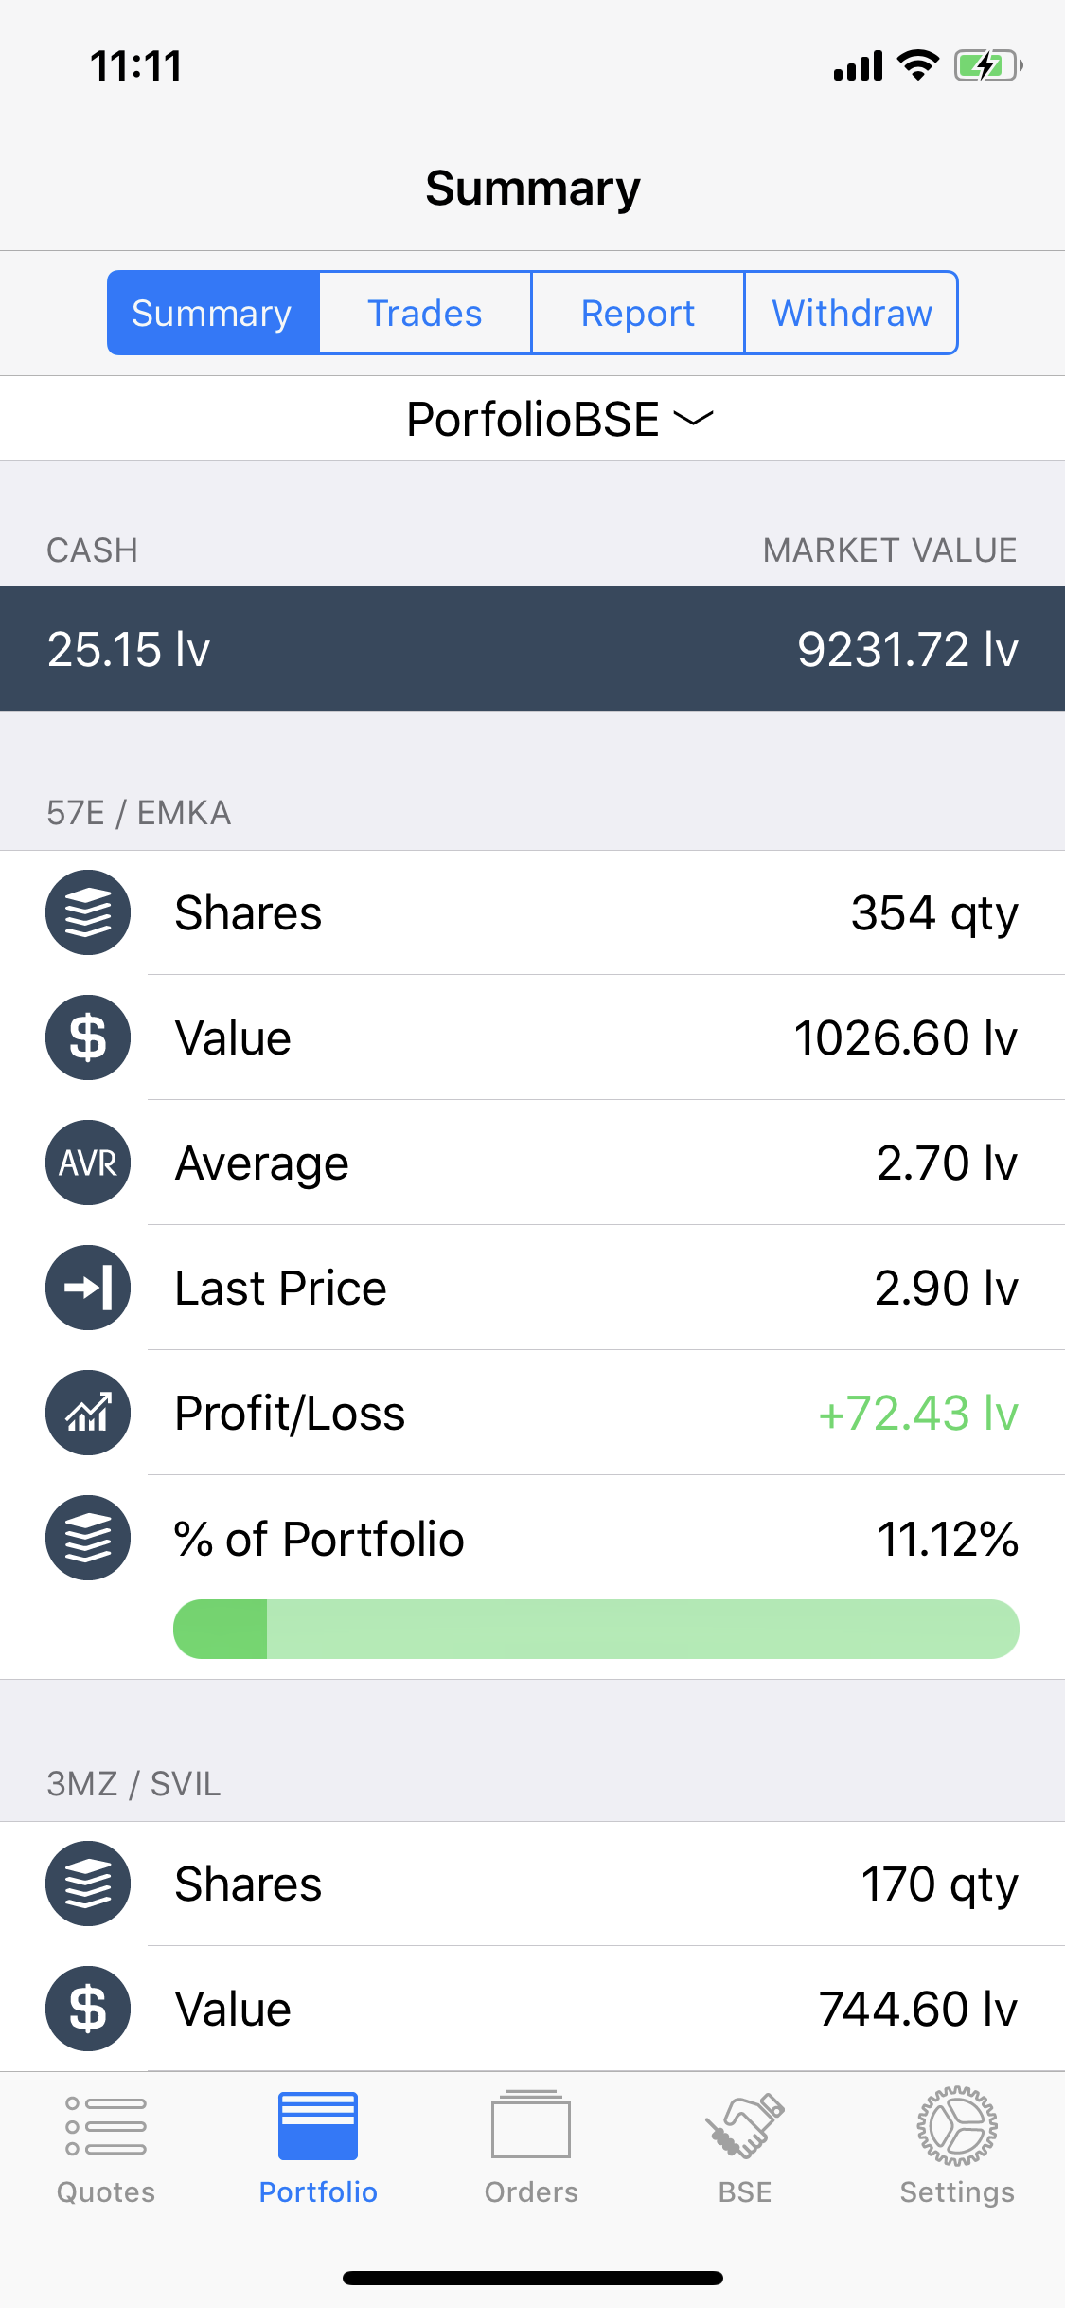Tap the EMKA Value dollar icon

[x=88, y=1037]
